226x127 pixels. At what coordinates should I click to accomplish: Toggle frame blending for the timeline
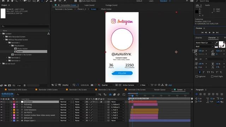point(114,95)
